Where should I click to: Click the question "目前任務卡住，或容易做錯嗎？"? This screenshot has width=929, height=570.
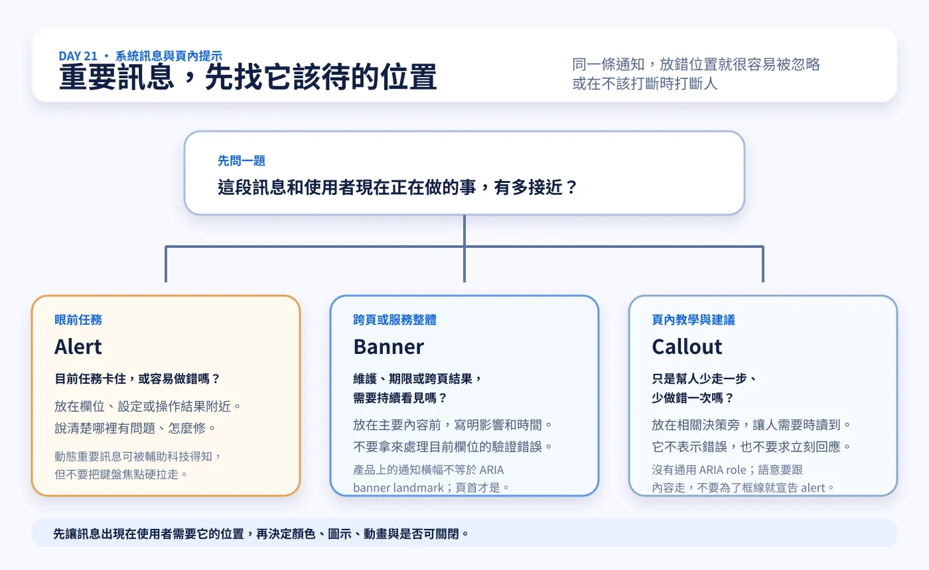pyautogui.click(x=137, y=379)
